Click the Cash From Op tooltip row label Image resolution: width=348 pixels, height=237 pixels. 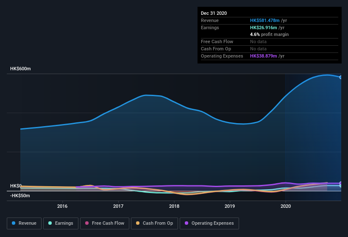[x=216, y=49]
